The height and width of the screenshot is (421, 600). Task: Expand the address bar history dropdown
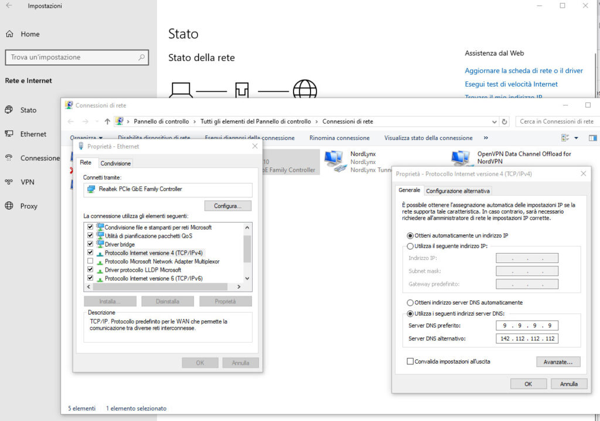pos(495,122)
